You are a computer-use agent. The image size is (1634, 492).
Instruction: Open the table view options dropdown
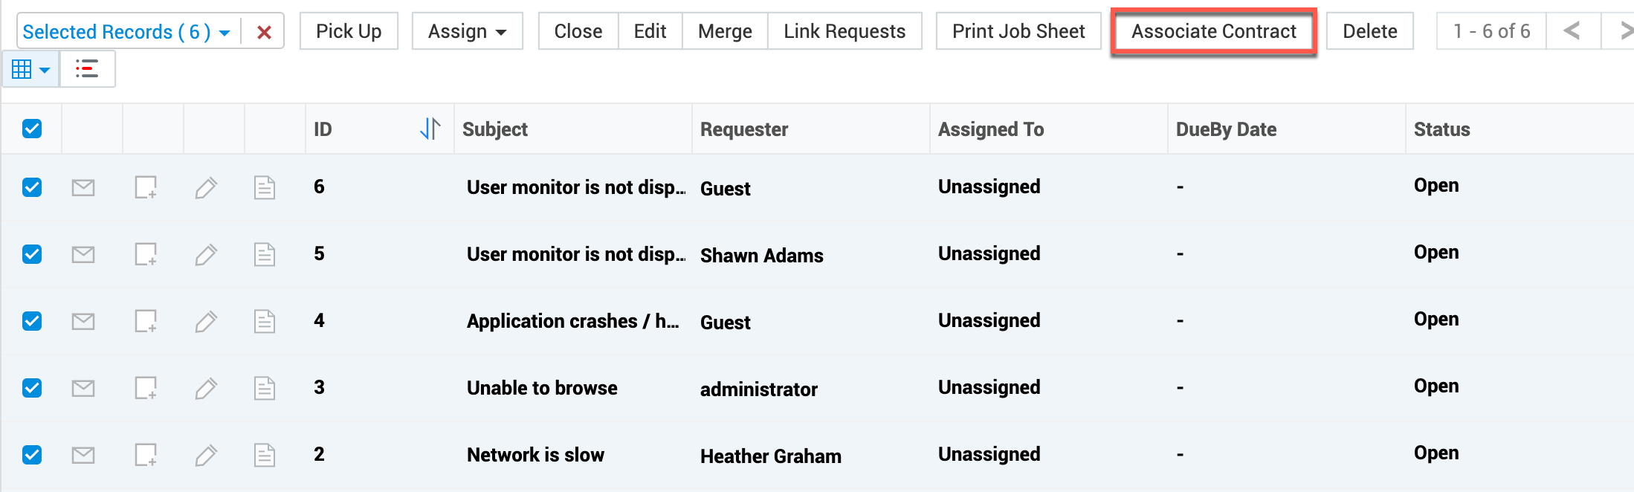click(x=30, y=69)
